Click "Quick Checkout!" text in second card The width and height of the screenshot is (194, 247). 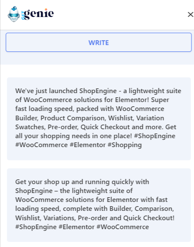click(x=149, y=218)
